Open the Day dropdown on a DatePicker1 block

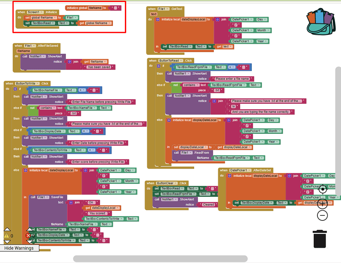point(265,19)
